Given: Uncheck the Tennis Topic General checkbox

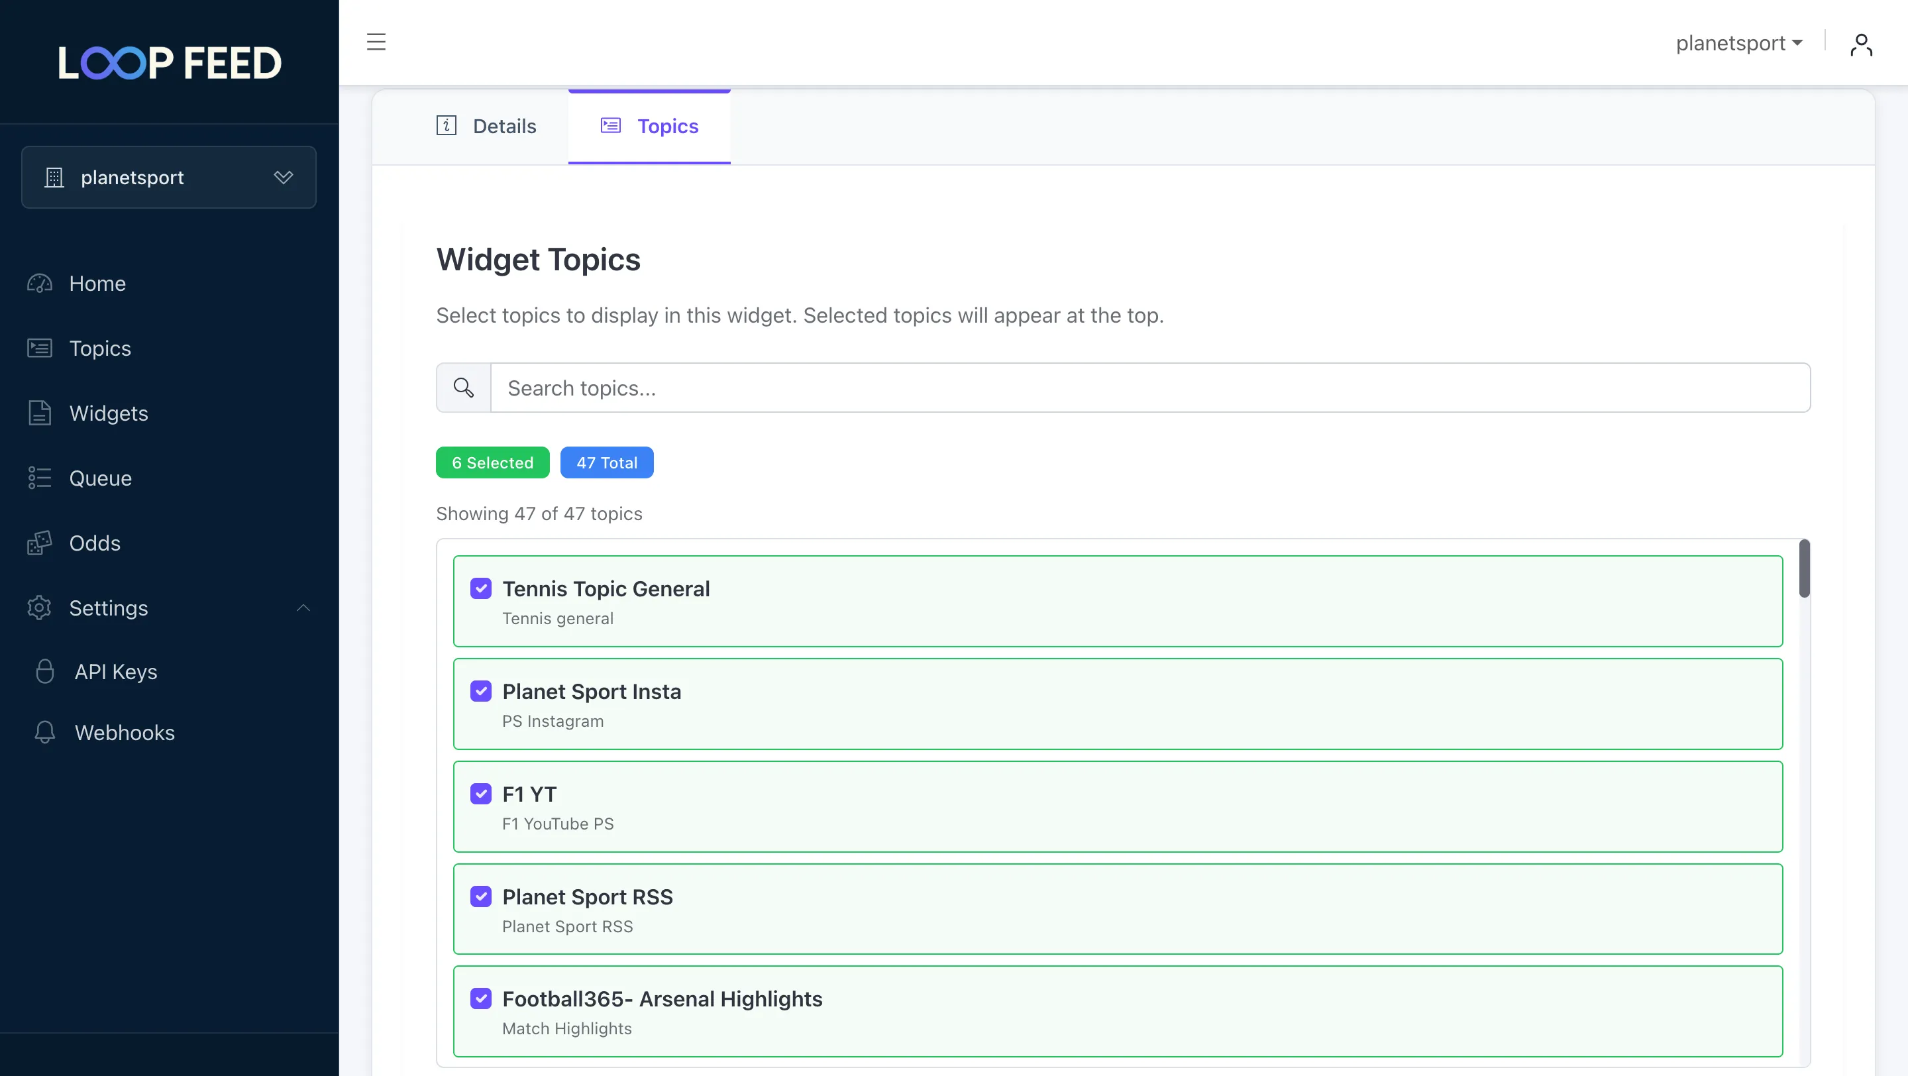Looking at the screenshot, I should tap(482, 588).
